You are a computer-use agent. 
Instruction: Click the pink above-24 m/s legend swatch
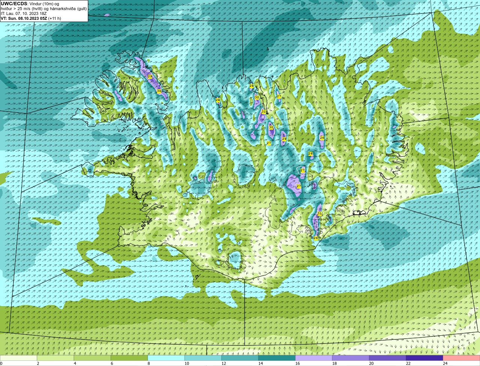462,358
